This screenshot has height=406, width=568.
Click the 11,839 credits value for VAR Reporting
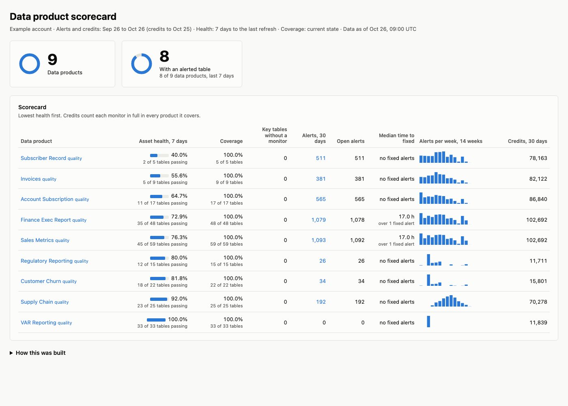(x=538, y=323)
